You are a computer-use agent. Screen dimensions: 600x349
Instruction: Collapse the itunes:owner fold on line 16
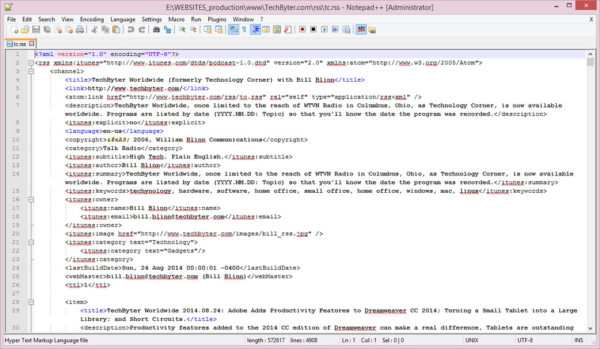[31, 199]
